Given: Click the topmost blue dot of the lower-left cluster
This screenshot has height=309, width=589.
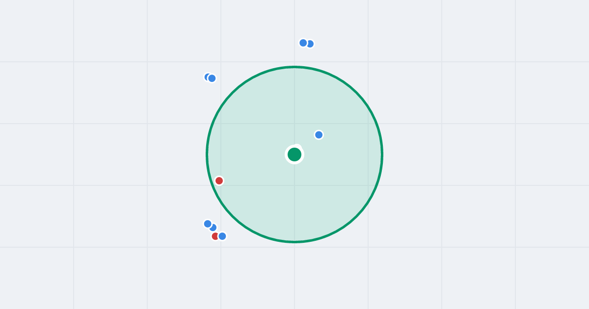Looking at the screenshot, I should (208, 224).
